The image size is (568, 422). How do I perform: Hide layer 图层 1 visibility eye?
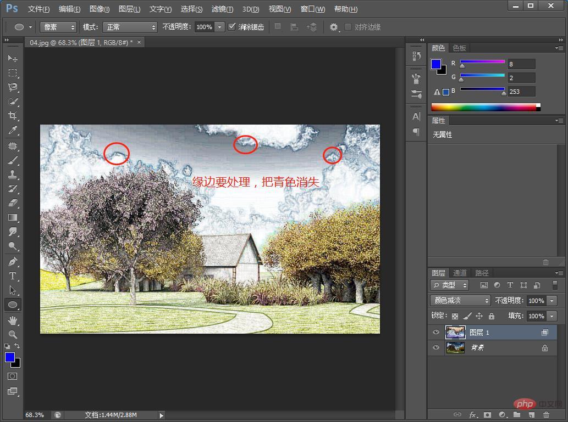click(x=436, y=332)
